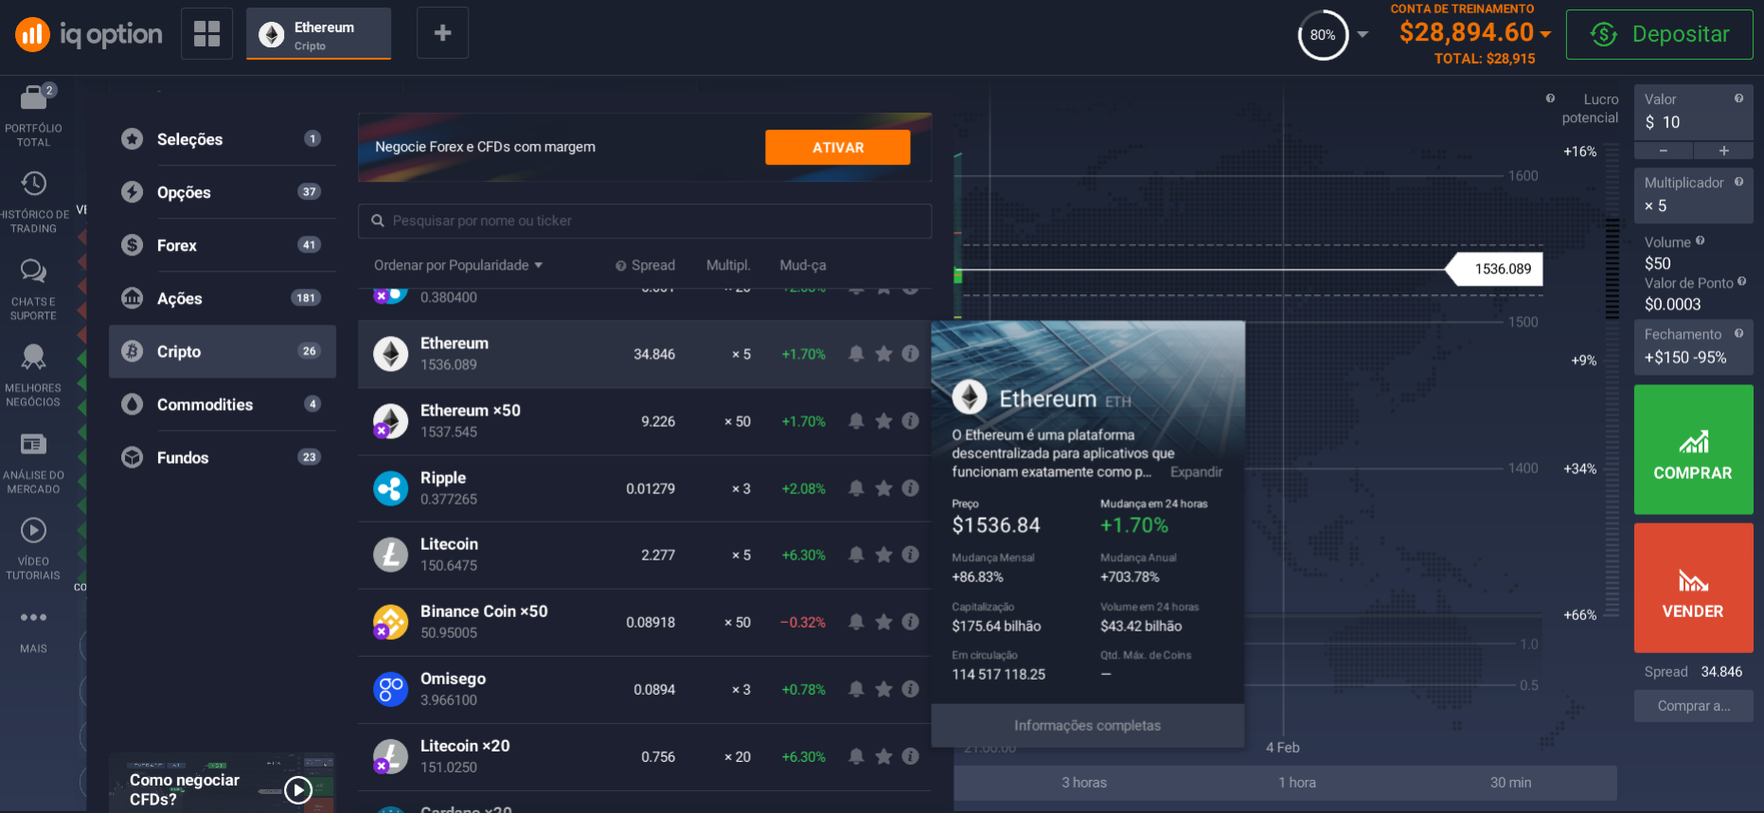Open the four-square layout grid icon

[206, 34]
